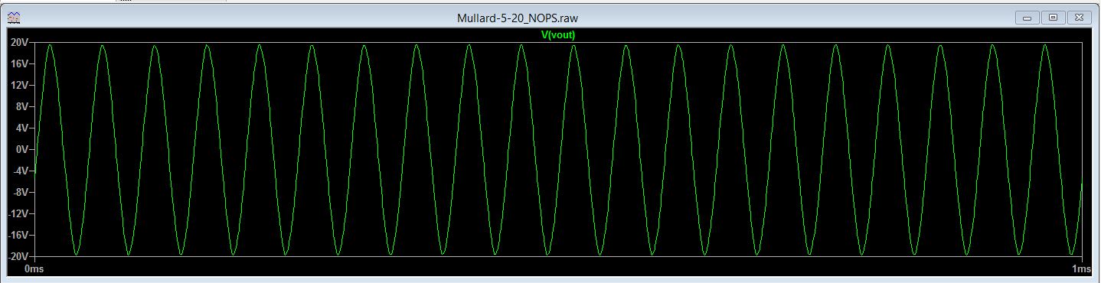Restore down the waveform window
This screenshot has height=283, width=1101.
click(1054, 17)
